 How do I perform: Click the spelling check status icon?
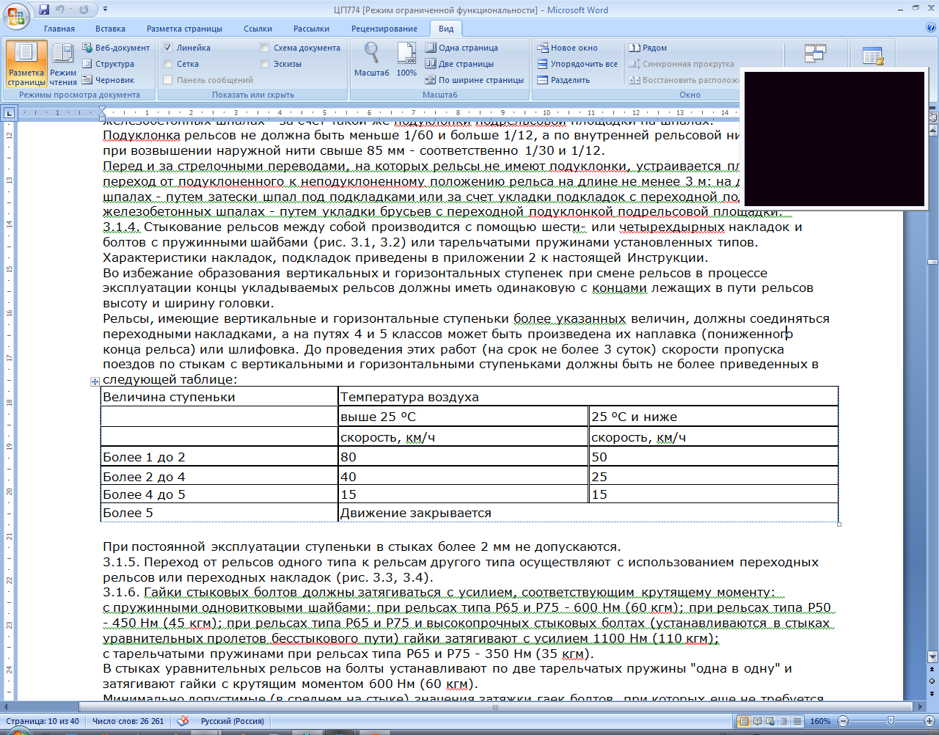click(x=183, y=721)
